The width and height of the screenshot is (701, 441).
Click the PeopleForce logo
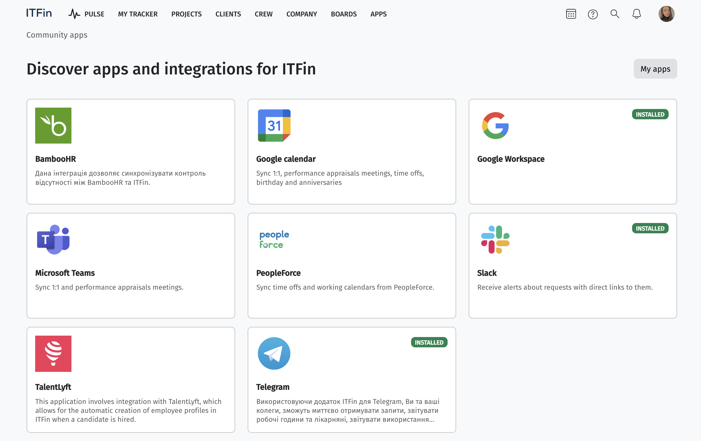click(274, 239)
